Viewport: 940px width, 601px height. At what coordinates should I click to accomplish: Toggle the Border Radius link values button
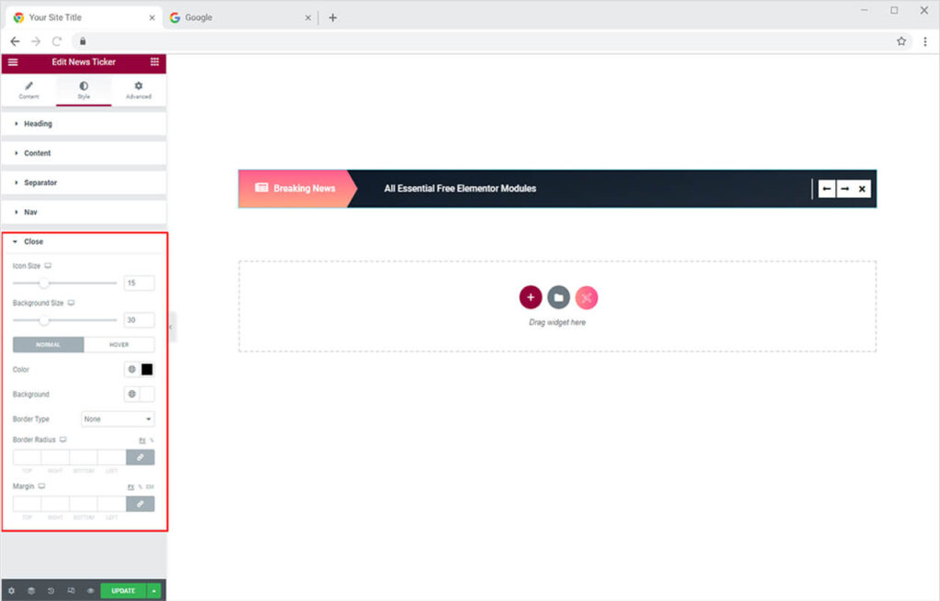click(x=140, y=457)
